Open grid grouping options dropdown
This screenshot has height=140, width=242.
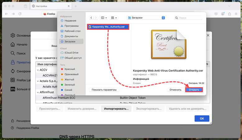pos(114,18)
